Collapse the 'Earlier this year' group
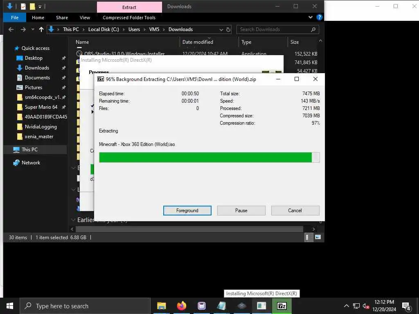The height and width of the screenshot is (314, 419). [73, 220]
